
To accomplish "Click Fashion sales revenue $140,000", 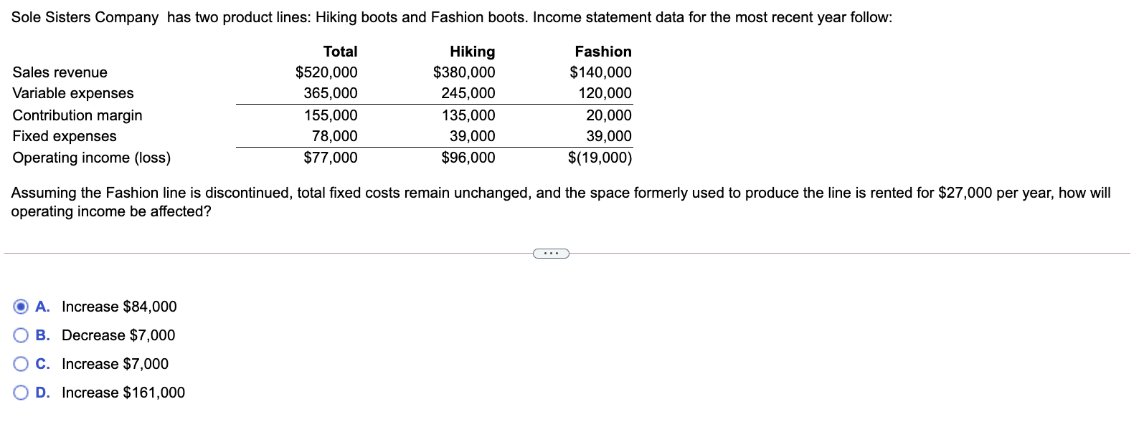I will (x=600, y=72).
